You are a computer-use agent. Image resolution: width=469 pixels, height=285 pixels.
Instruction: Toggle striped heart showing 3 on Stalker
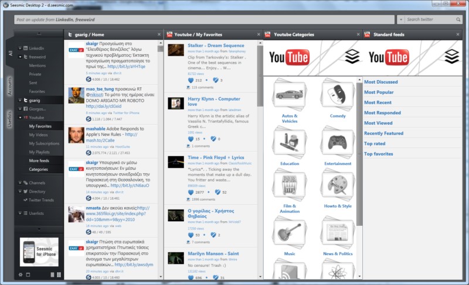click(216, 80)
